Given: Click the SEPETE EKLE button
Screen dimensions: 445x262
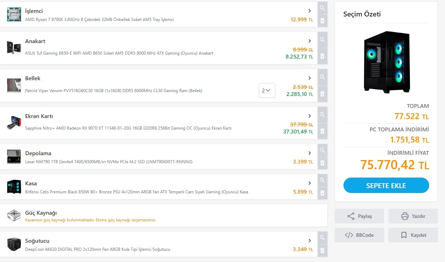Looking at the screenshot, I should click(x=386, y=185).
